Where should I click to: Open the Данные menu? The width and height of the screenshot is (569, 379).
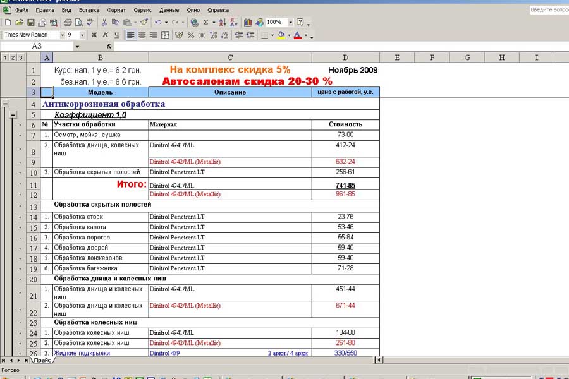[x=169, y=10]
